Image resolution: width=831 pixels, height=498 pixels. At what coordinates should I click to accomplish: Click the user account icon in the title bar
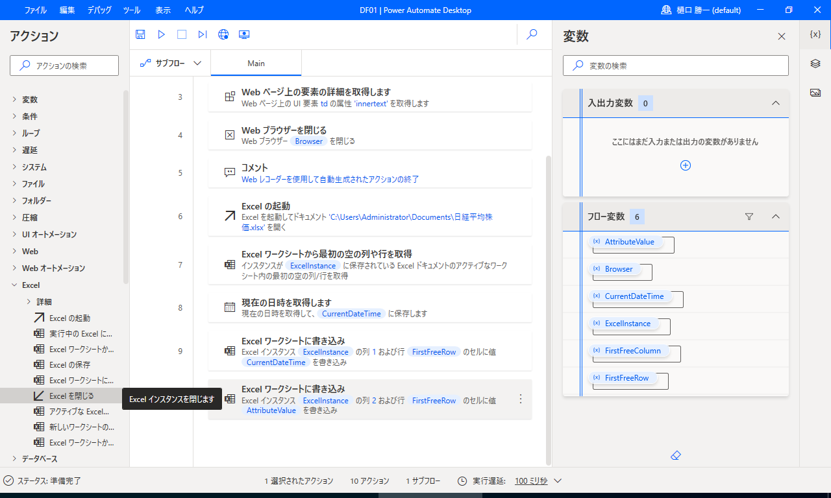click(x=666, y=10)
